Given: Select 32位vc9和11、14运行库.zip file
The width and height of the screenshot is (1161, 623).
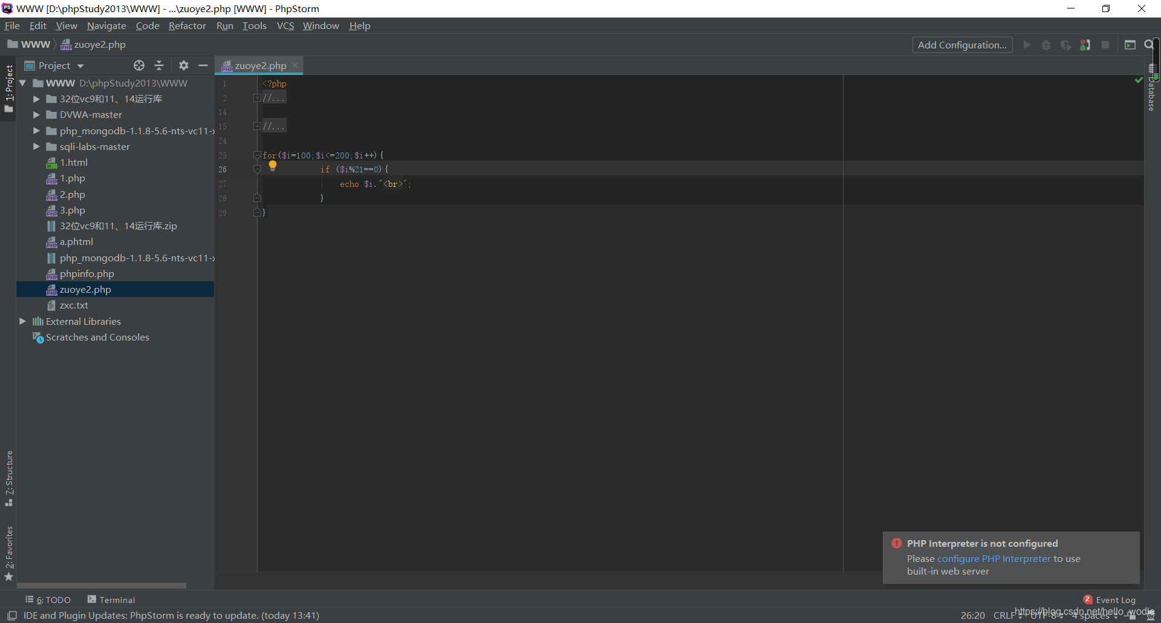Looking at the screenshot, I should point(118,226).
